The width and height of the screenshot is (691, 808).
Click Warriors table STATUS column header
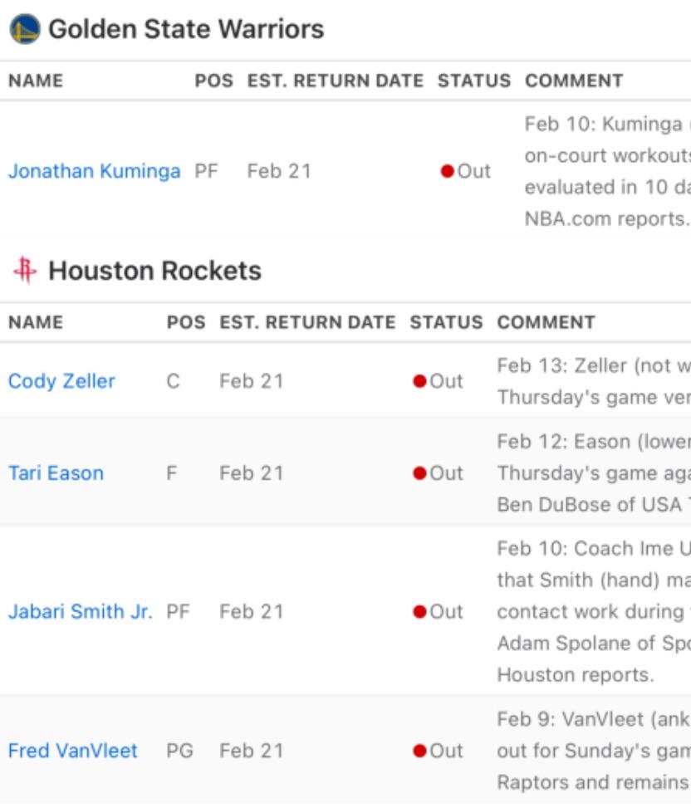click(474, 81)
